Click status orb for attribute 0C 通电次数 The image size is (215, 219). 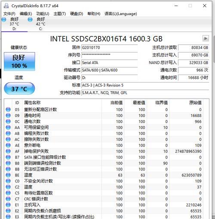pyautogui.click(x=8, y=121)
